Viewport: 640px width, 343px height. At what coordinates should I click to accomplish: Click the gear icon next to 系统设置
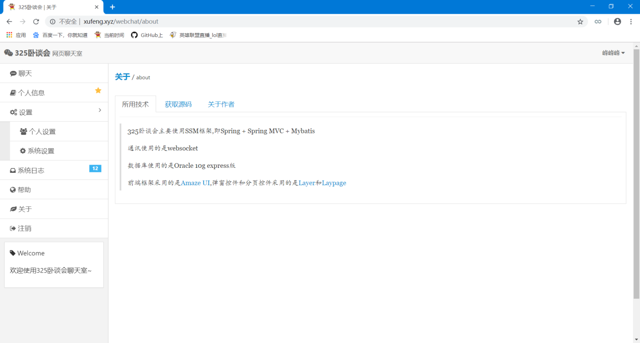23,151
